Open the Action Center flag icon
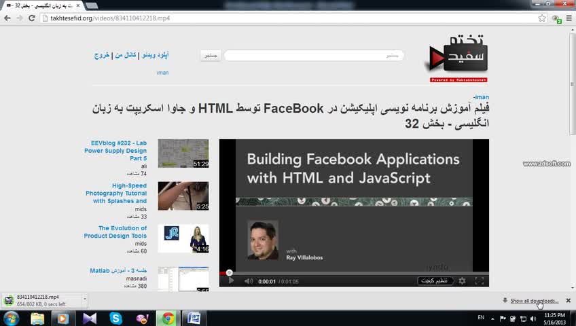The image size is (576, 326). point(503,319)
